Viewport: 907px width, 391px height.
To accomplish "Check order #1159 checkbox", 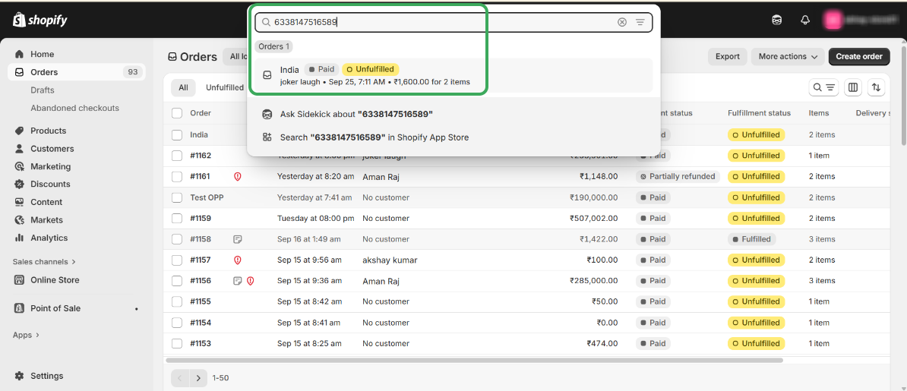I will point(177,218).
